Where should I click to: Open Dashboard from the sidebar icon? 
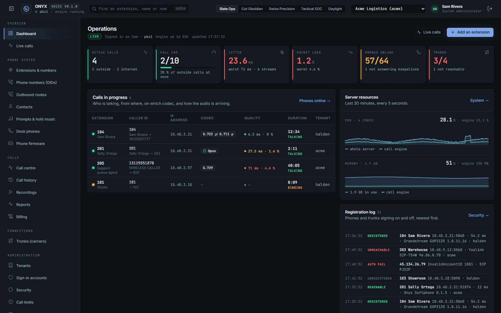click(x=11, y=33)
